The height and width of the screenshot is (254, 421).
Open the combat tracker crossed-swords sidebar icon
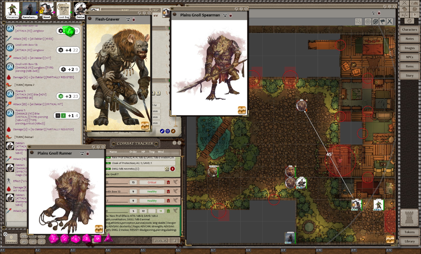405,3
